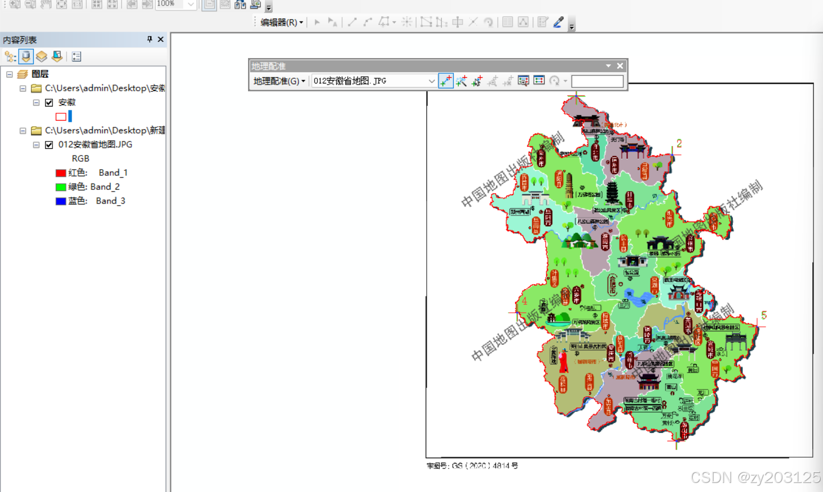Collapse the 012安徽省地图.JPG layer node
This screenshot has width=823, height=492.
click(36, 145)
